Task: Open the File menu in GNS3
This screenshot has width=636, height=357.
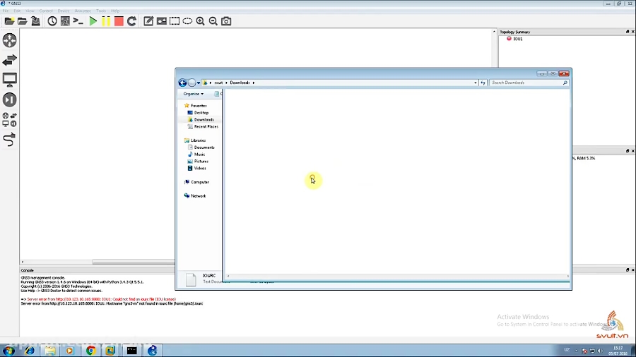Action: (x=6, y=11)
